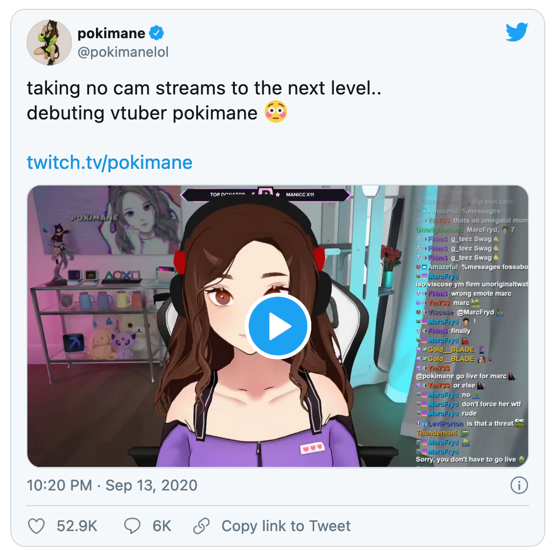Click the 52.9K likes count
Screen dimensions: 556x558
click(77, 526)
